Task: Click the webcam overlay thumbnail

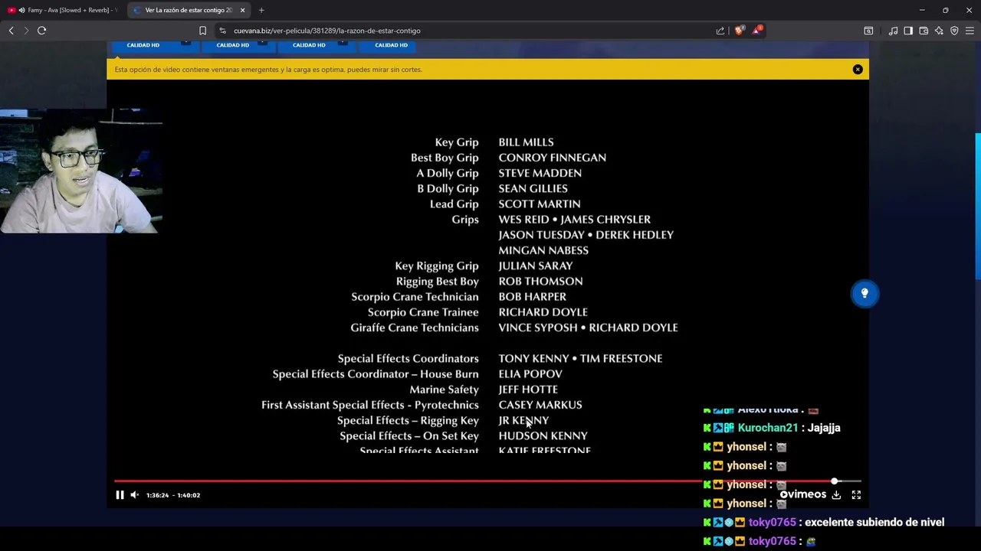Action: pos(81,171)
